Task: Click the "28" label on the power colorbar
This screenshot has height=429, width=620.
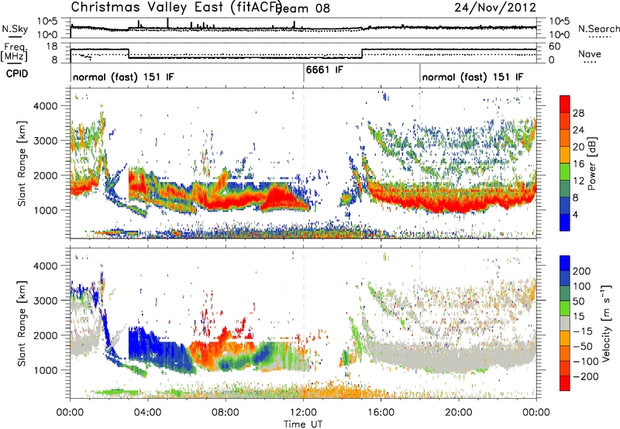Action: [x=578, y=113]
